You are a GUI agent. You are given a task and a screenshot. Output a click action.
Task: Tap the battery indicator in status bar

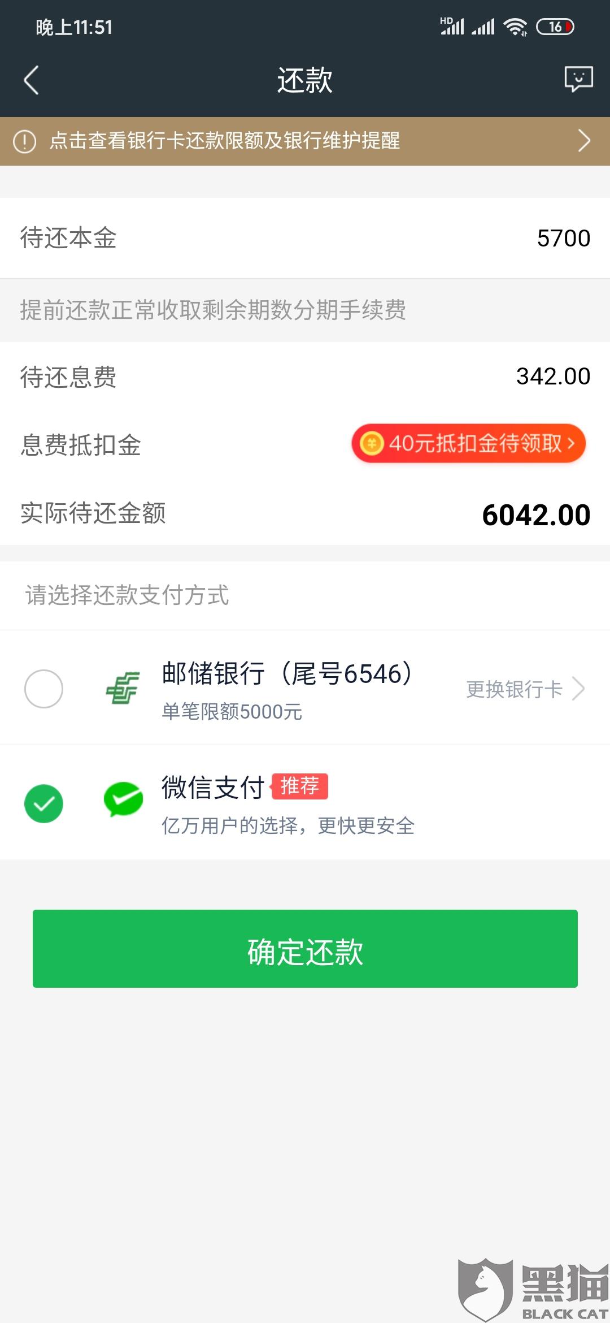tap(555, 27)
